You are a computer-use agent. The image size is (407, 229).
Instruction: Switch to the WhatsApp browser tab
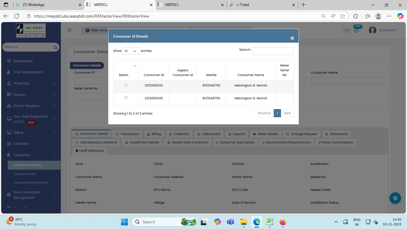(x=48, y=5)
